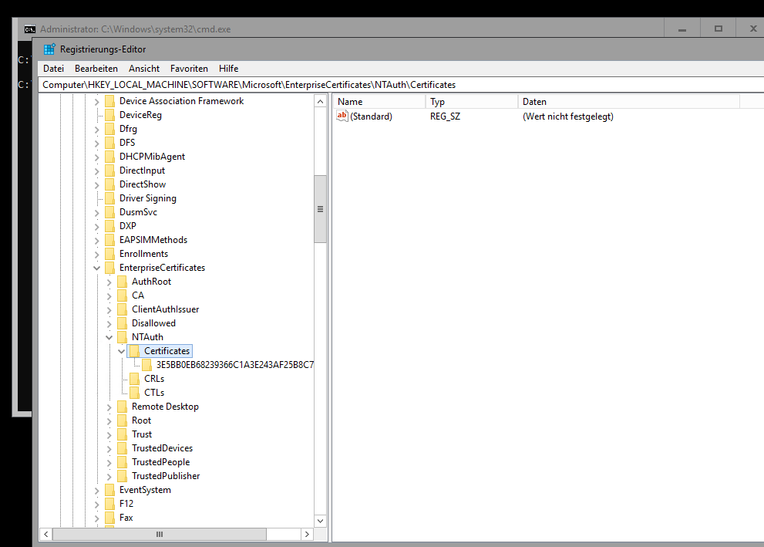Expand the AuthRoot key
The width and height of the screenshot is (764, 547).
[109, 282]
